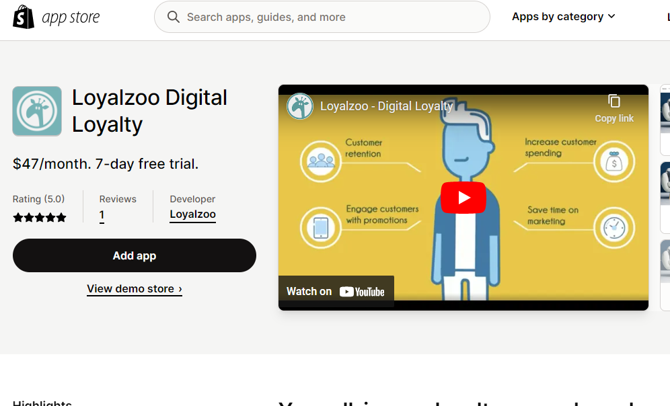Click the Reviews label
Viewport: 670px width, 406px height.
point(118,199)
